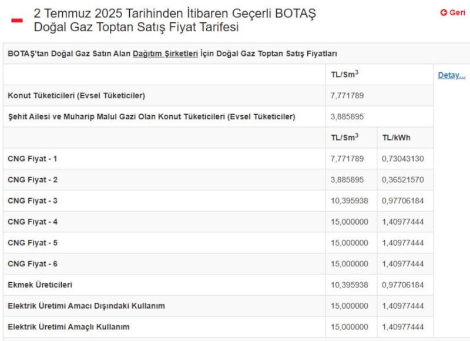Click the Elektrik Üretimi Amaçlı Kullanım row

coord(69,327)
